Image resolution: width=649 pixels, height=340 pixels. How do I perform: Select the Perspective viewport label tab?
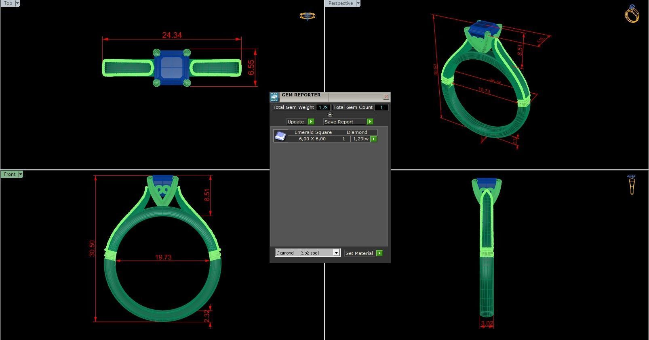(340, 3)
